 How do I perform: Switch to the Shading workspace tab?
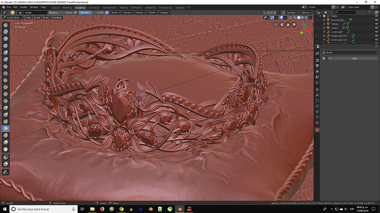pos(123,8)
